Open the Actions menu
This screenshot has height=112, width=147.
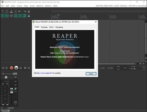(x=48, y=6)
